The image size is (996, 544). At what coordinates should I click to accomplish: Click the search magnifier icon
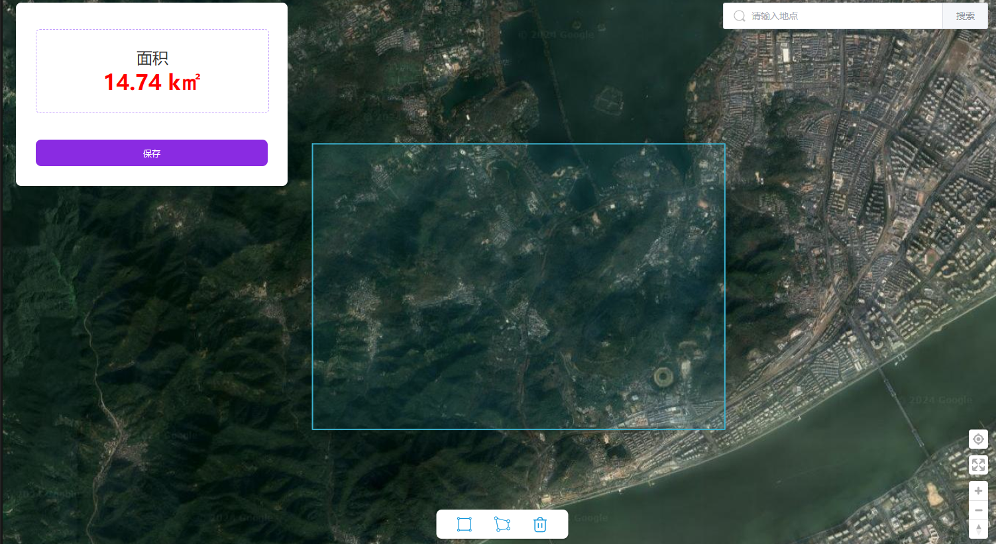740,16
